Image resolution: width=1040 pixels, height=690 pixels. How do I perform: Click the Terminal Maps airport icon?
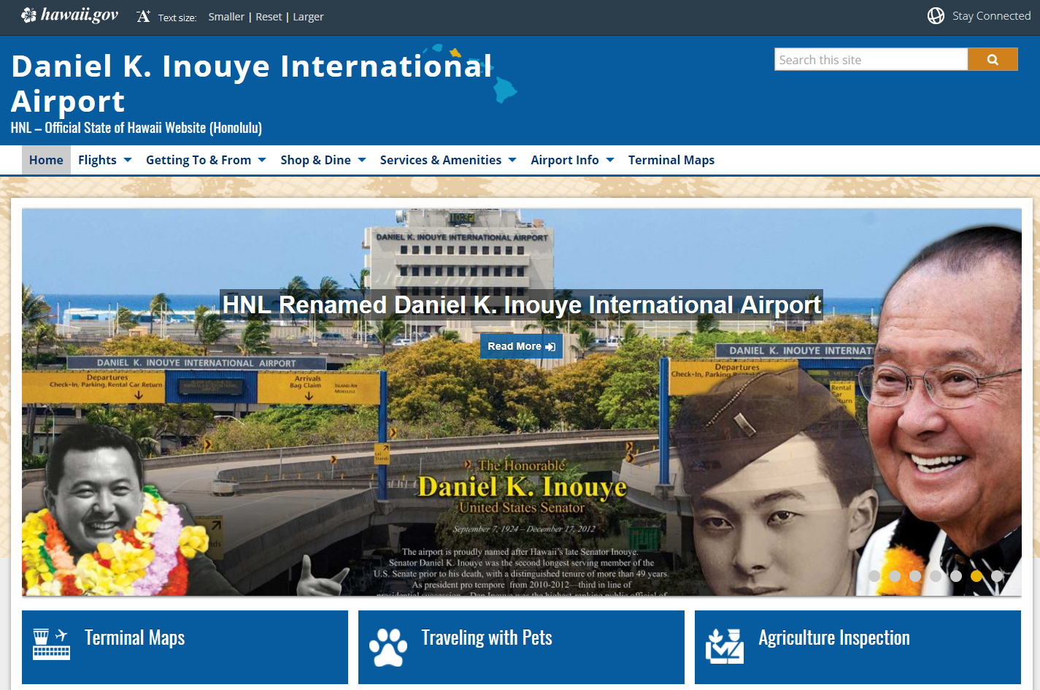pos(51,644)
